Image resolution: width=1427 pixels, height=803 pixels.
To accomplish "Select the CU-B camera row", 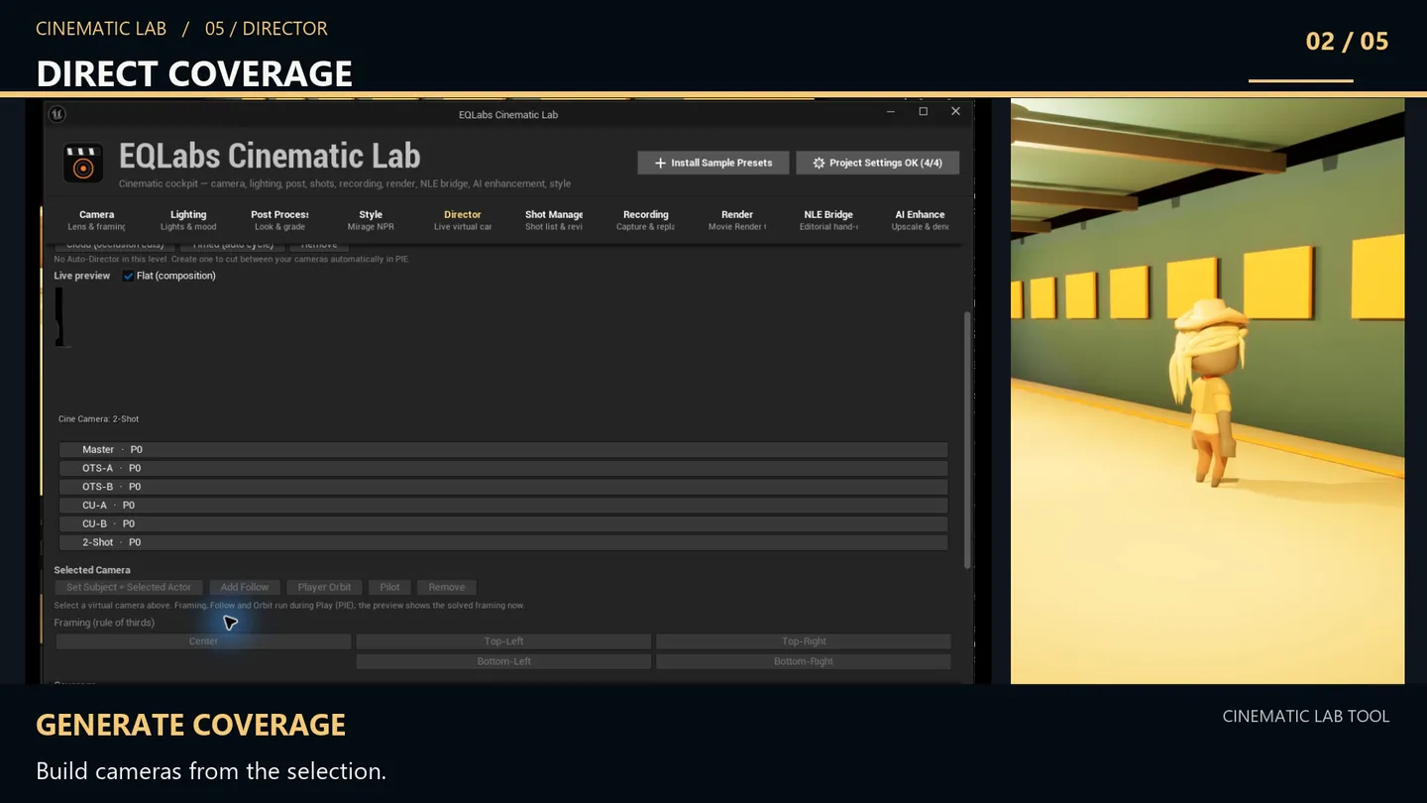I will [503, 523].
